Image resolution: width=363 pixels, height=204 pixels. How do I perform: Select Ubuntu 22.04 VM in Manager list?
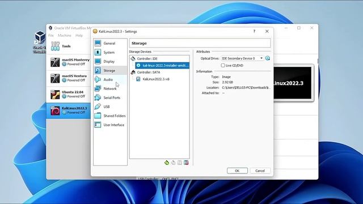pos(69,95)
